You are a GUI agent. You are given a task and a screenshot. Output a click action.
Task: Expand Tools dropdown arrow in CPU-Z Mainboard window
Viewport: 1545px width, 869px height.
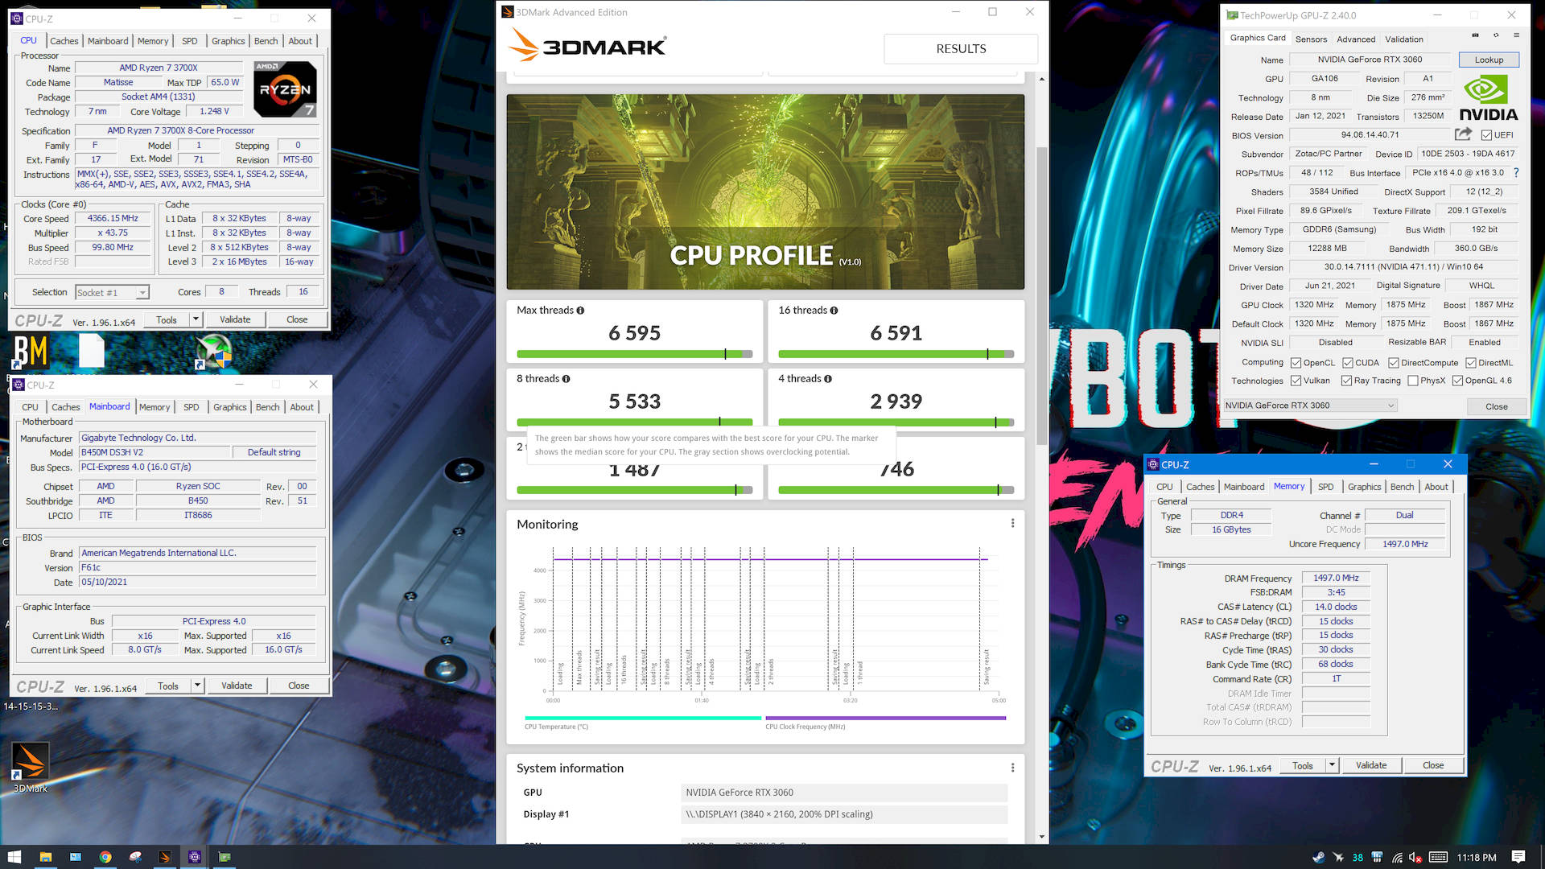[197, 686]
